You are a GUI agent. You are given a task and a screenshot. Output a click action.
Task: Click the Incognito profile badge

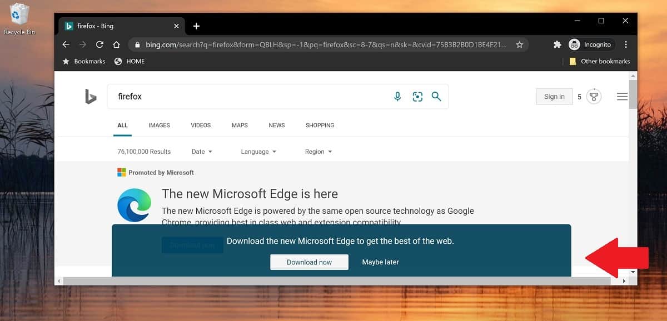coord(591,44)
